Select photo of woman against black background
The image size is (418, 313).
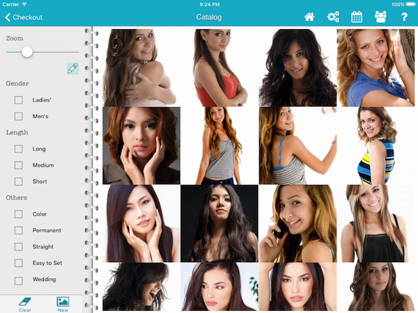(219, 223)
